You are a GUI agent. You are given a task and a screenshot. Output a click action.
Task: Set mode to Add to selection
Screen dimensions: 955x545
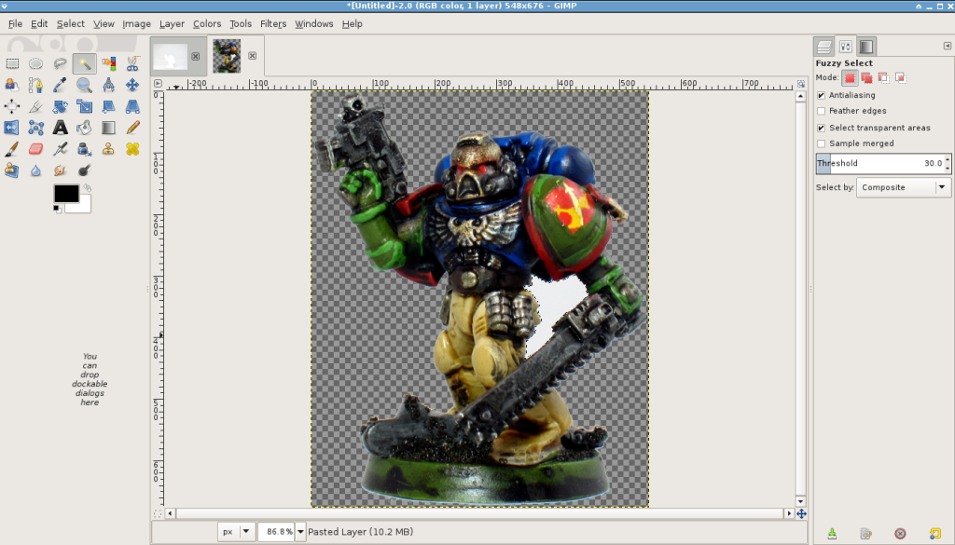(866, 78)
